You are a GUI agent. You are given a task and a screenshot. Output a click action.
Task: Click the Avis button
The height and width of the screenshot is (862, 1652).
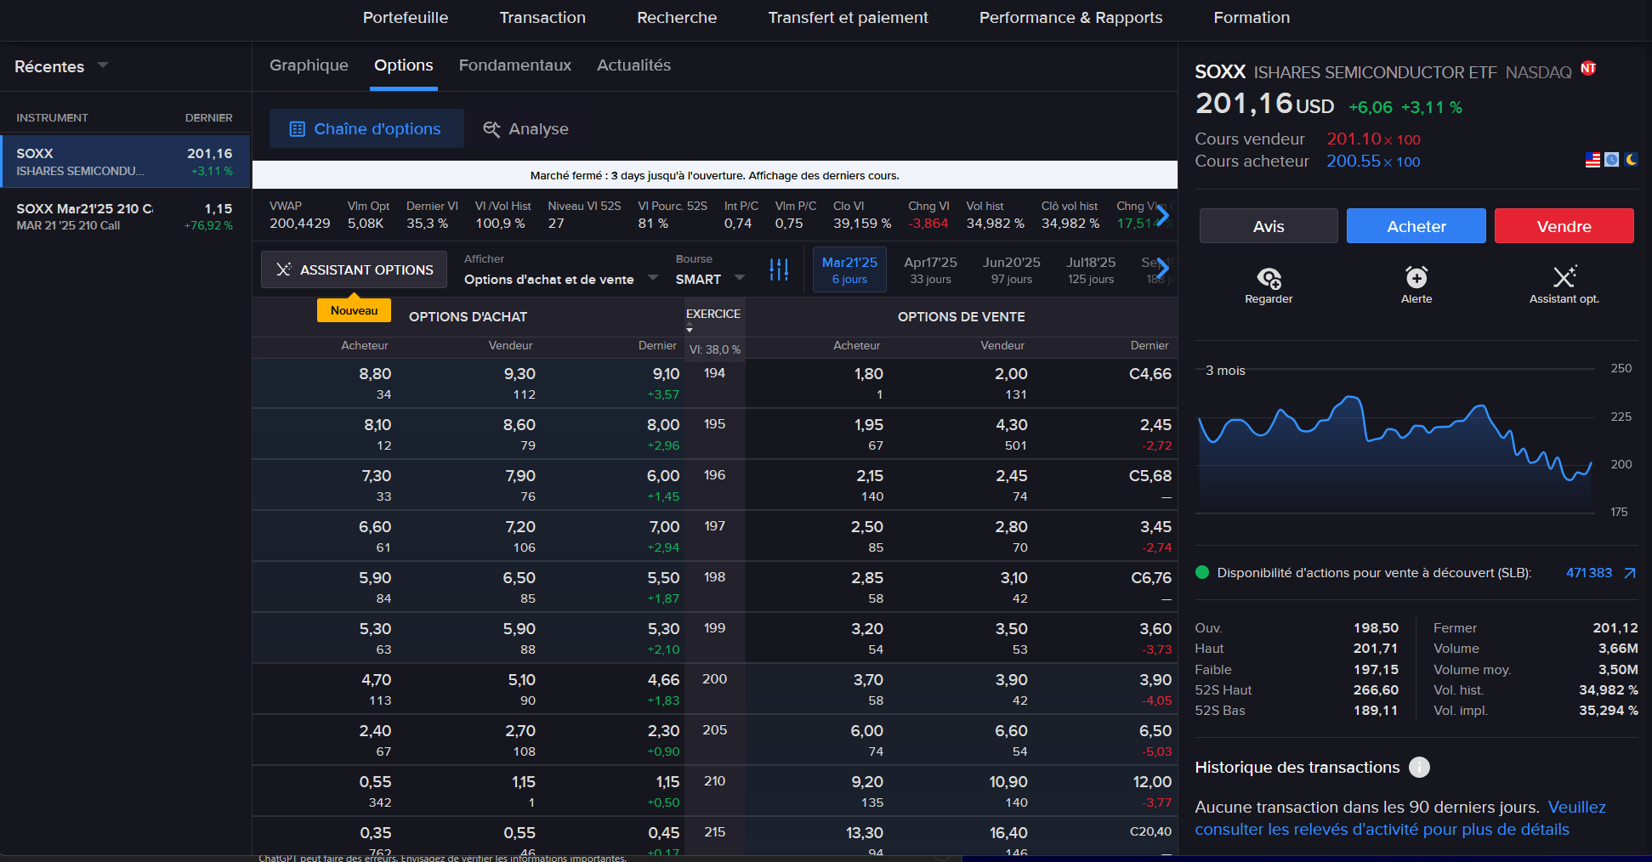[x=1269, y=226]
